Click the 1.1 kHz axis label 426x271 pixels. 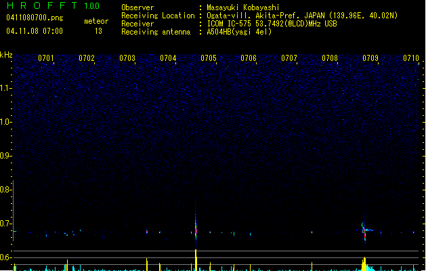coord(5,88)
